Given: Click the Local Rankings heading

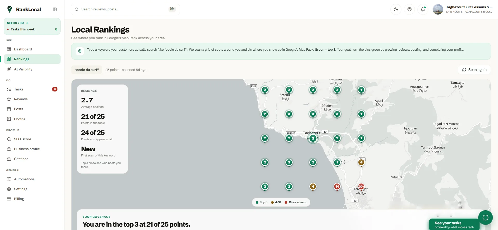Looking at the screenshot, I should 100,30.
